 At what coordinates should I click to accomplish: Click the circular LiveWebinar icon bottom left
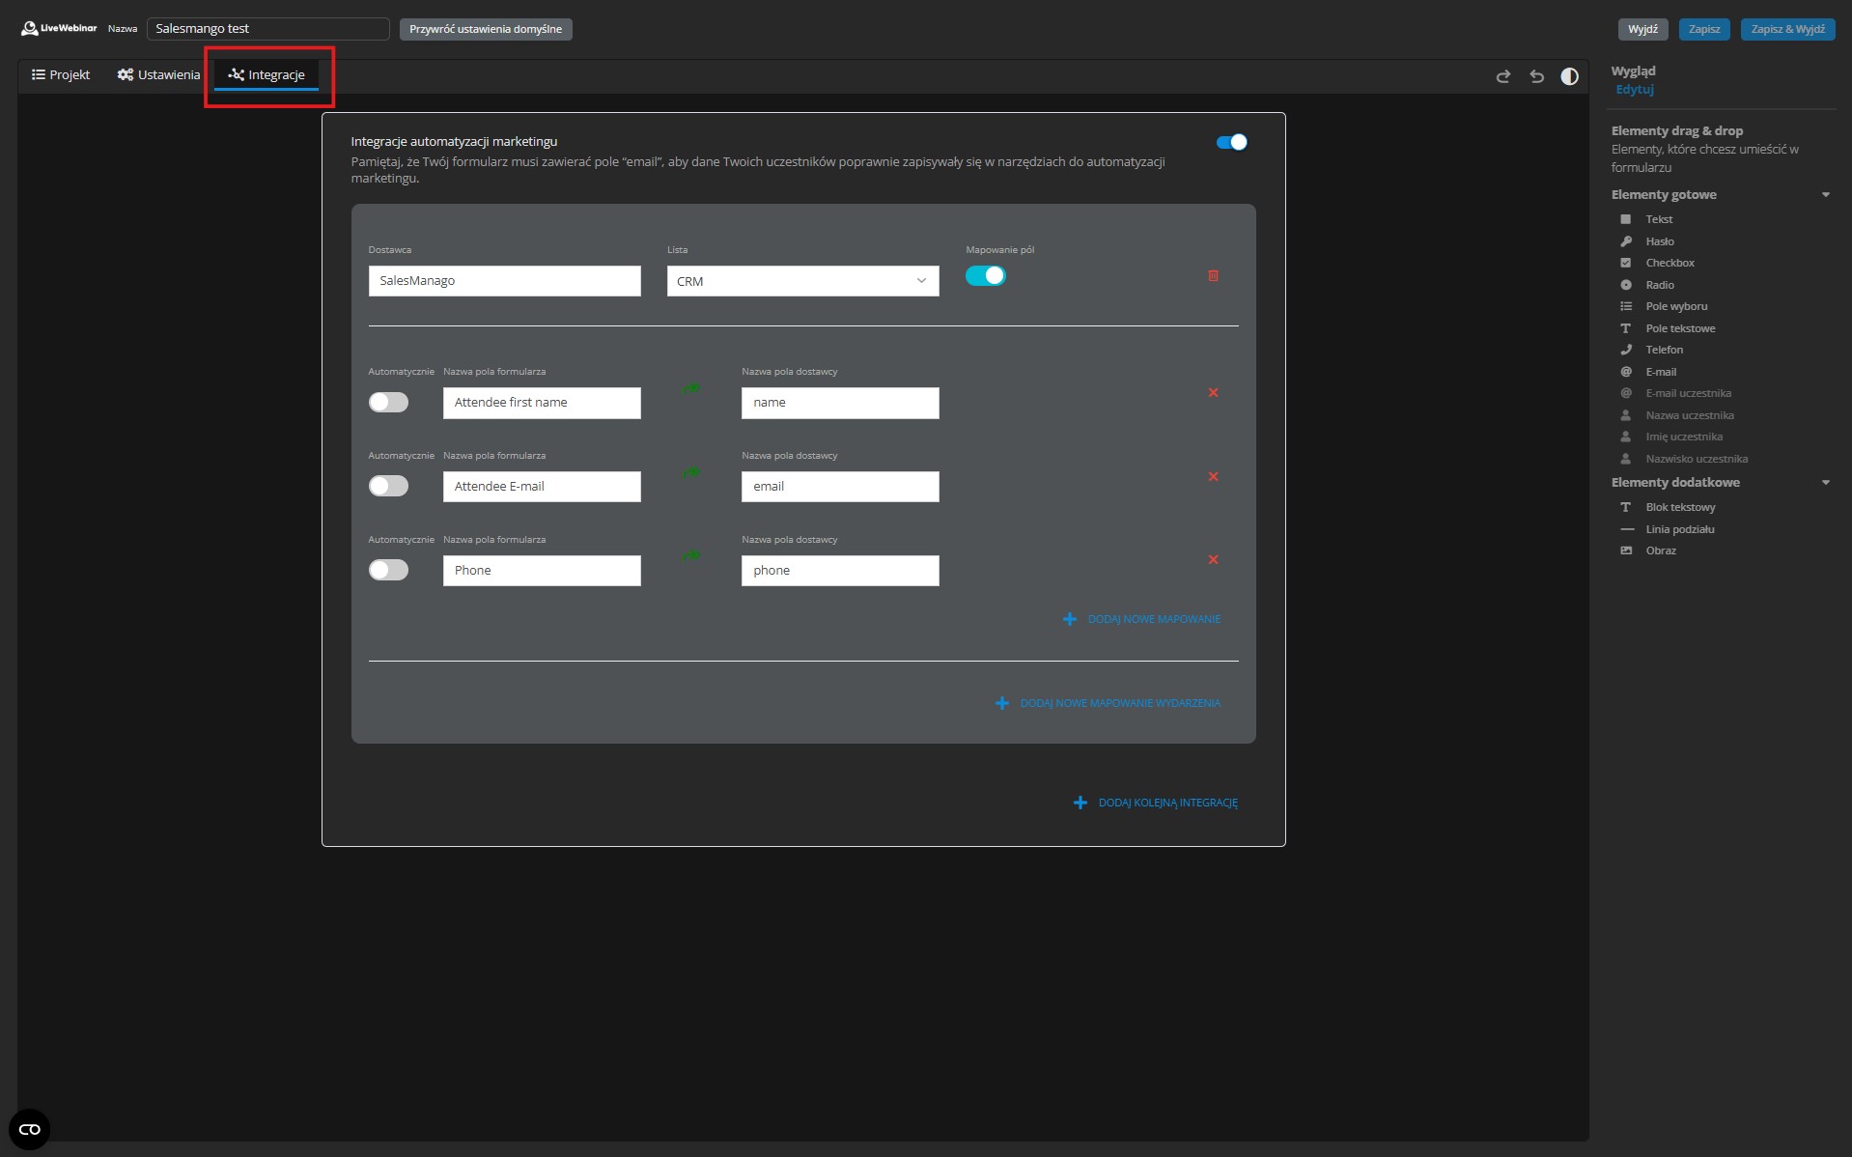[x=29, y=1129]
